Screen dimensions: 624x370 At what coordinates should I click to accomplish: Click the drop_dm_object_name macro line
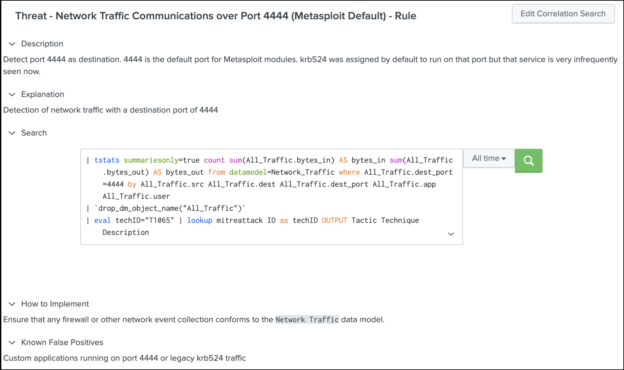pyautogui.click(x=170, y=208)
